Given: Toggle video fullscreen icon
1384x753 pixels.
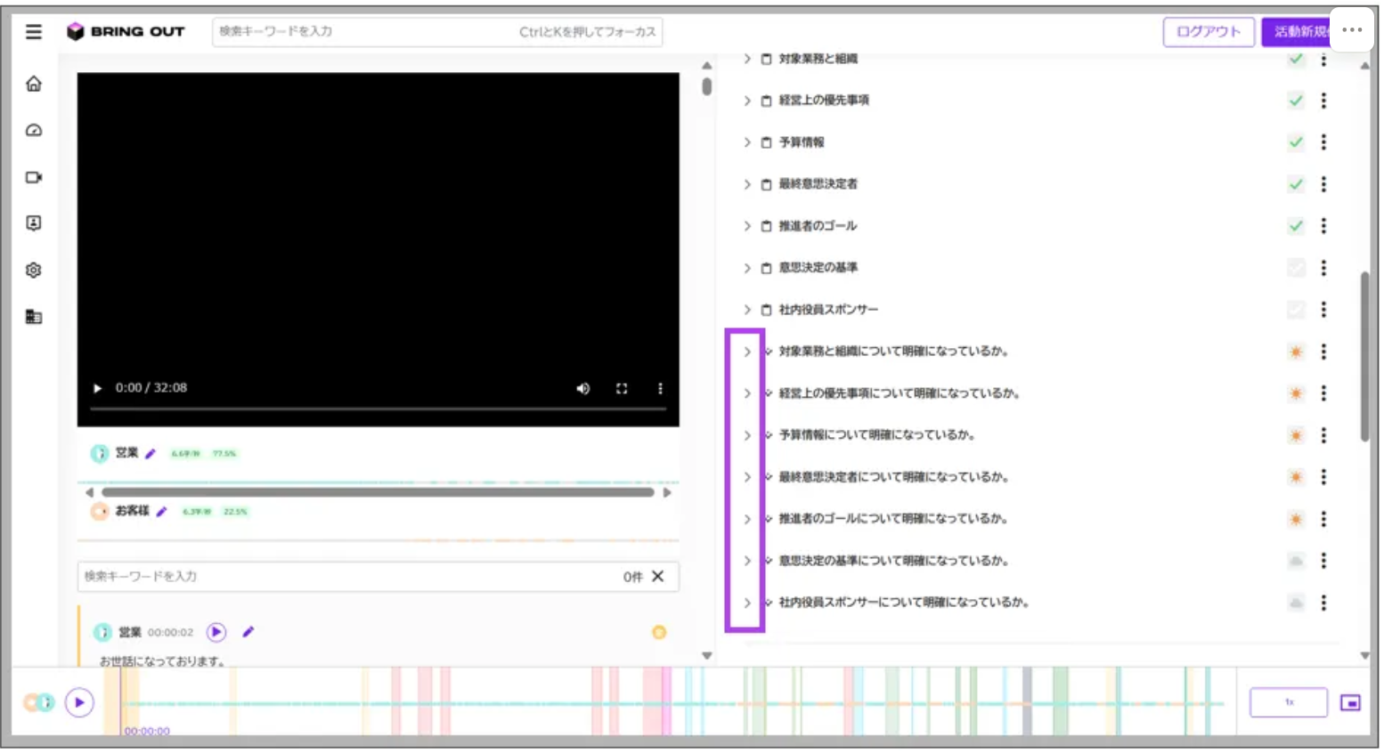Looking at the screenshot, I should (622, 388).
